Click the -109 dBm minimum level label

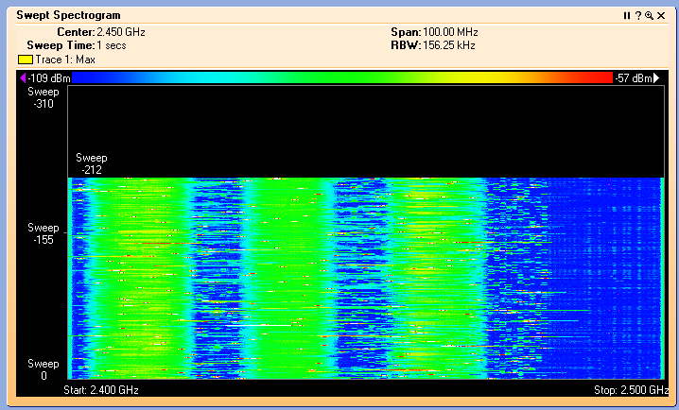pos(49,78)
